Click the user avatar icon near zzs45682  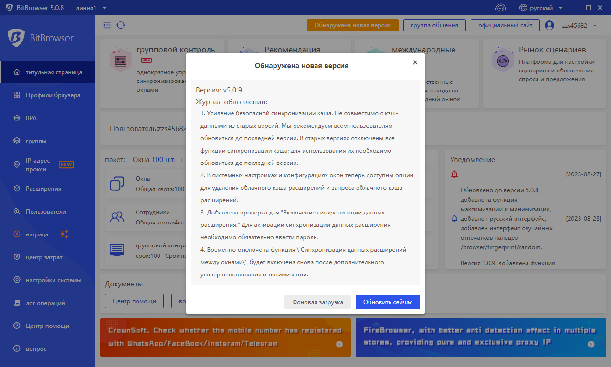(x=549, y=25)
